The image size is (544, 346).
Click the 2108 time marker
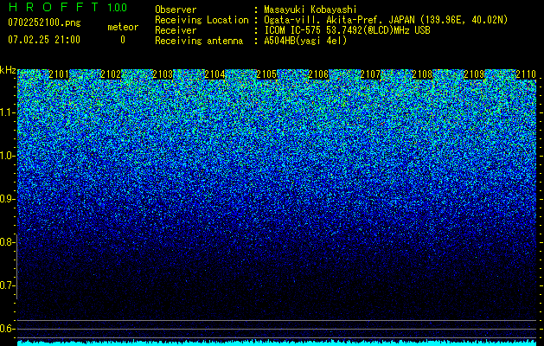pos(422,74)
